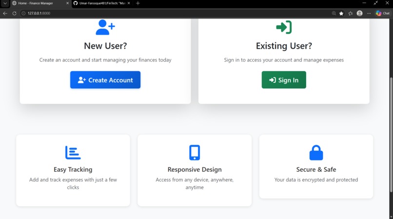The image size is (393, 219).
Task: Click the green sign-in arrow icon above Existing User
Action: coord(284,27)
